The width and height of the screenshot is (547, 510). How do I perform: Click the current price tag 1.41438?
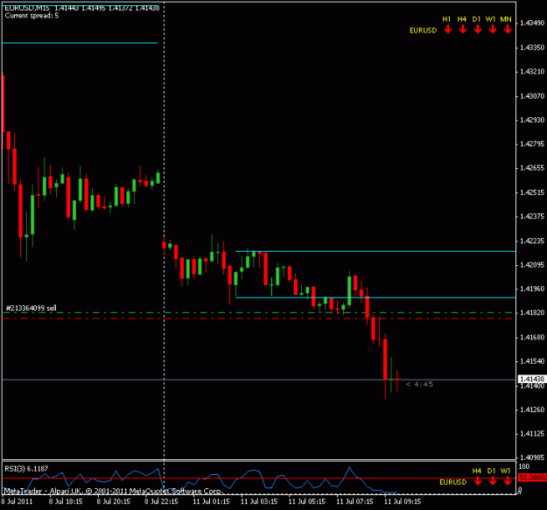click(532, 379)
